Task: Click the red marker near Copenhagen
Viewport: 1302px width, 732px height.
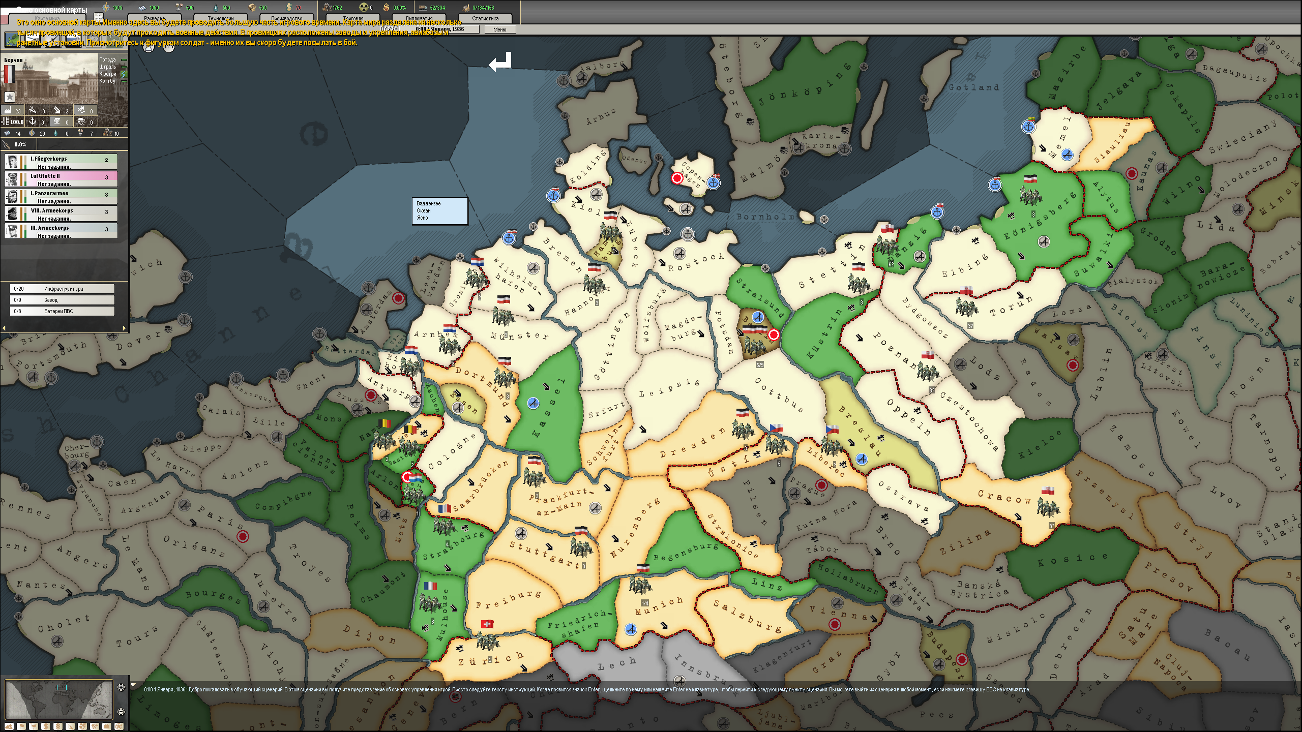Action: click(x=677, y=178)
